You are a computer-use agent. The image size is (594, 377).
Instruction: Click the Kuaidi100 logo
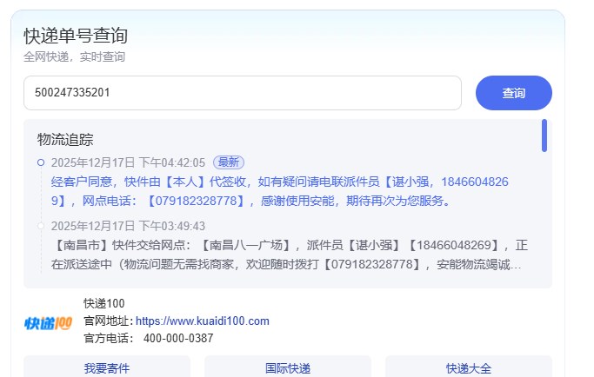click(x=48, y=322)
